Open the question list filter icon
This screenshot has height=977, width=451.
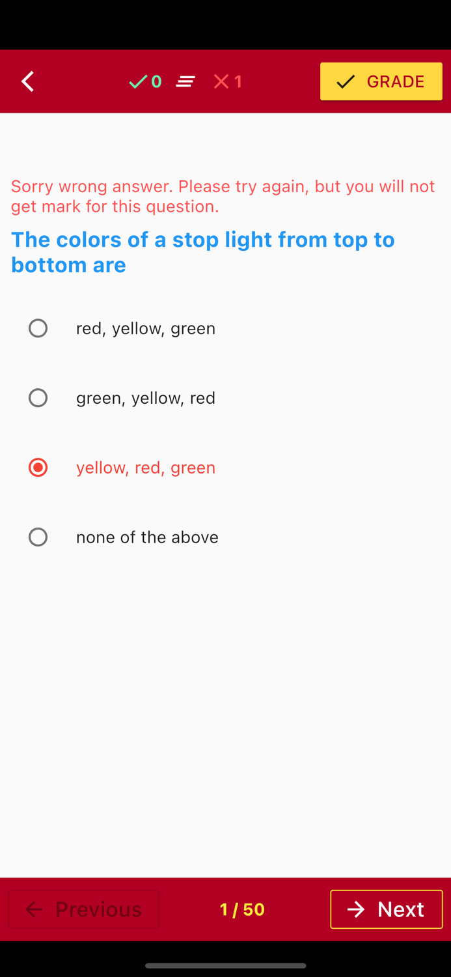tap(185, 81)
